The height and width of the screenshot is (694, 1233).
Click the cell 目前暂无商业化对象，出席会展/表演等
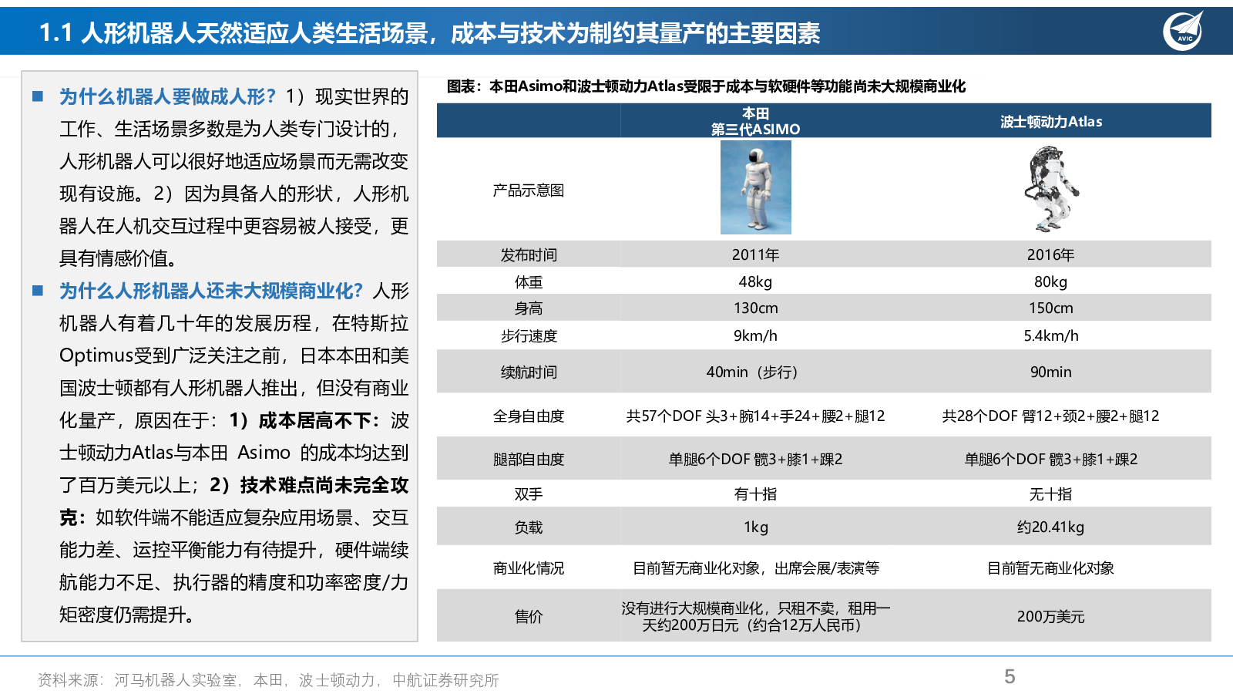755,568
